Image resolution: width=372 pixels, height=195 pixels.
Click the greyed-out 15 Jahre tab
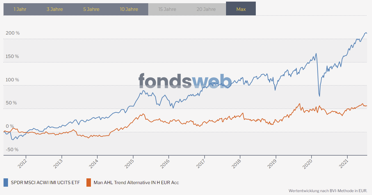pos(167,9)
